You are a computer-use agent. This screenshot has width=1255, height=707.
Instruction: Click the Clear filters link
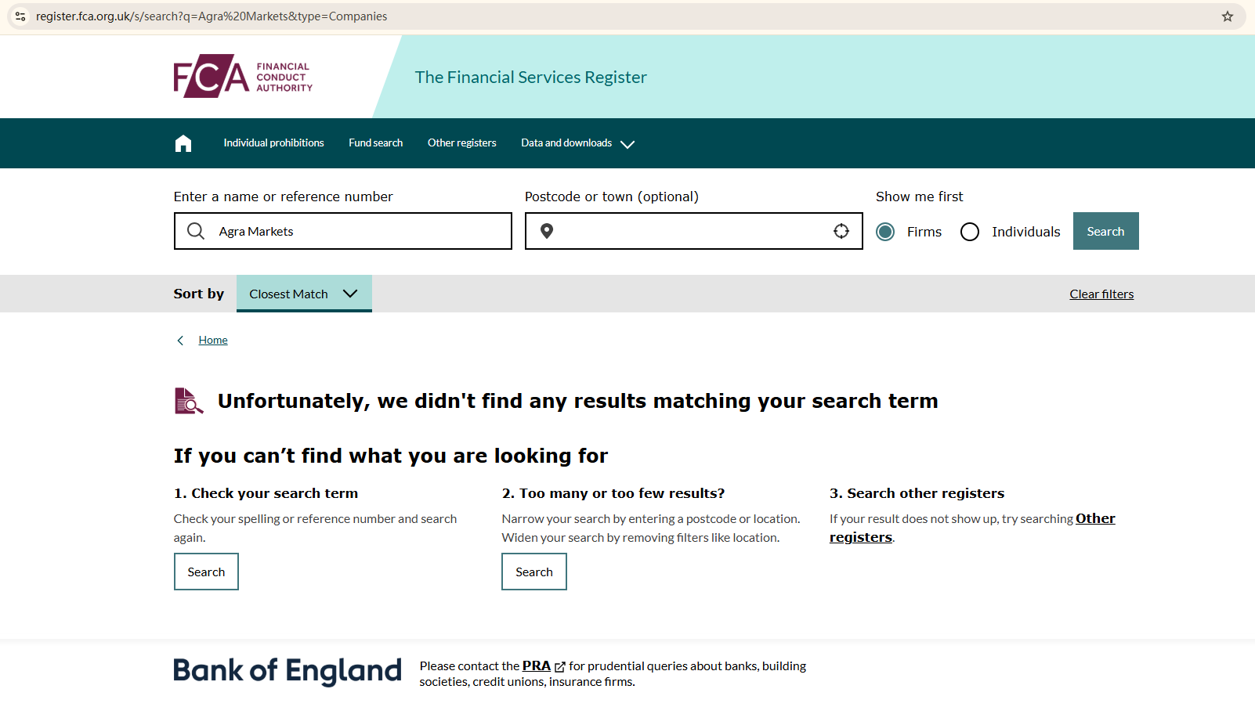coord(1101,294)
